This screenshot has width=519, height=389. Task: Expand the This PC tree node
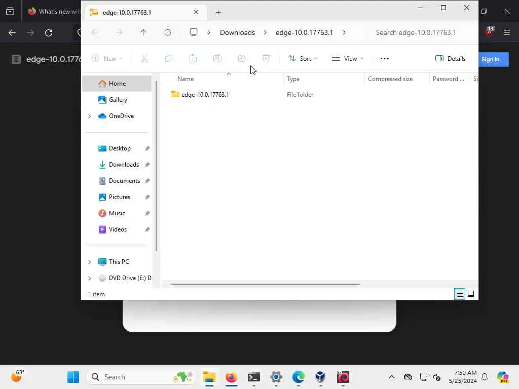pyautogui.click(x=89, y=262)
